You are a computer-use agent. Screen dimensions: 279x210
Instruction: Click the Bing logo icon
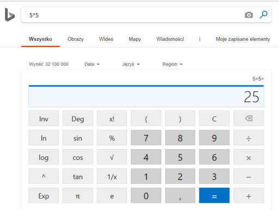click(10, 15)
